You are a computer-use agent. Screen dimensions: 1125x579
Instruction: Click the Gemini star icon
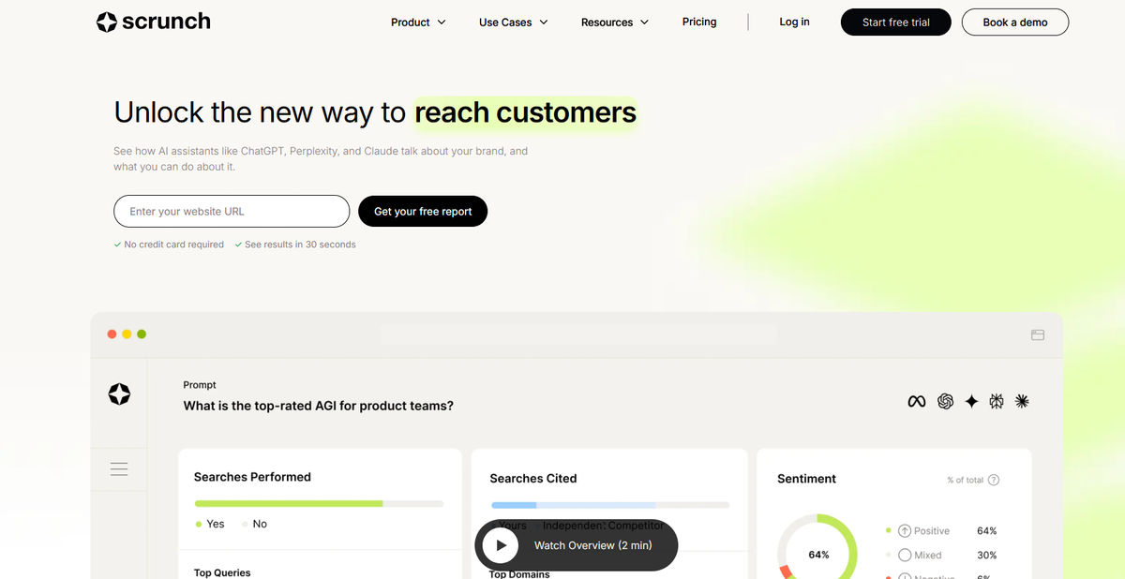[971, 401]
